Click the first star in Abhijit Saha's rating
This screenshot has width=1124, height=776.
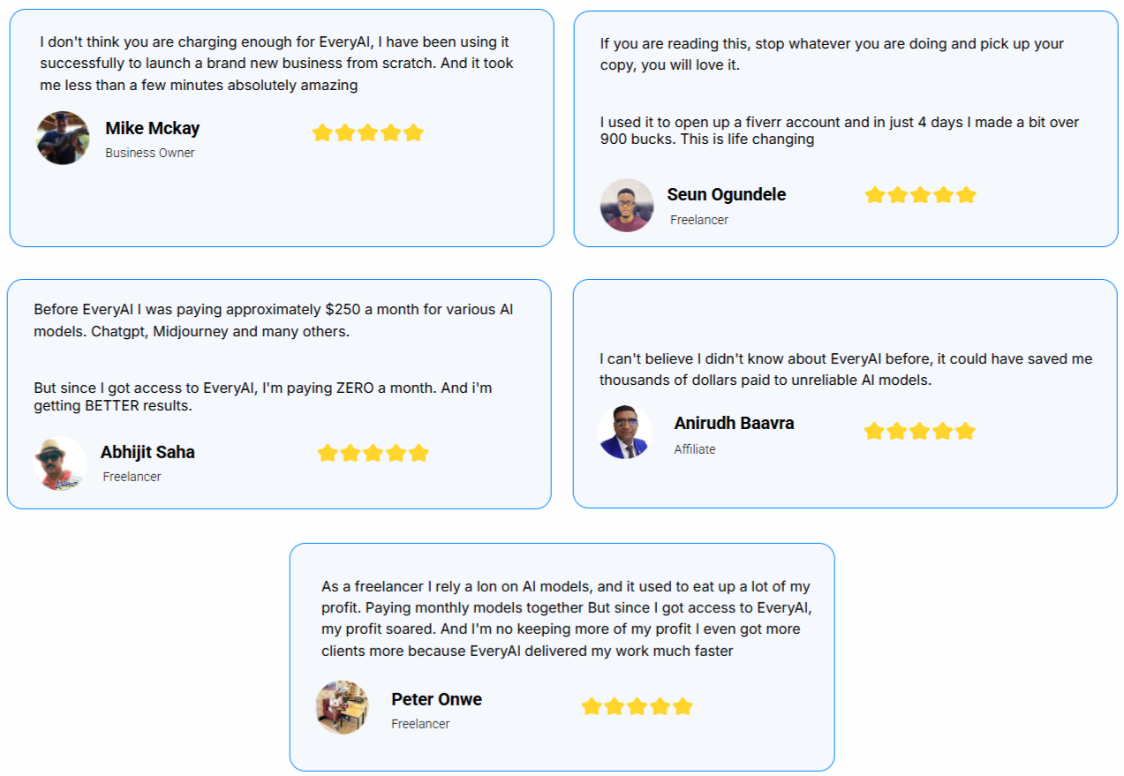[328, 453]
